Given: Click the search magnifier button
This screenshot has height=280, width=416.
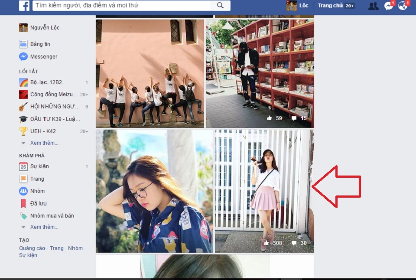Looking at the screenshot, I should coord(220,5).
